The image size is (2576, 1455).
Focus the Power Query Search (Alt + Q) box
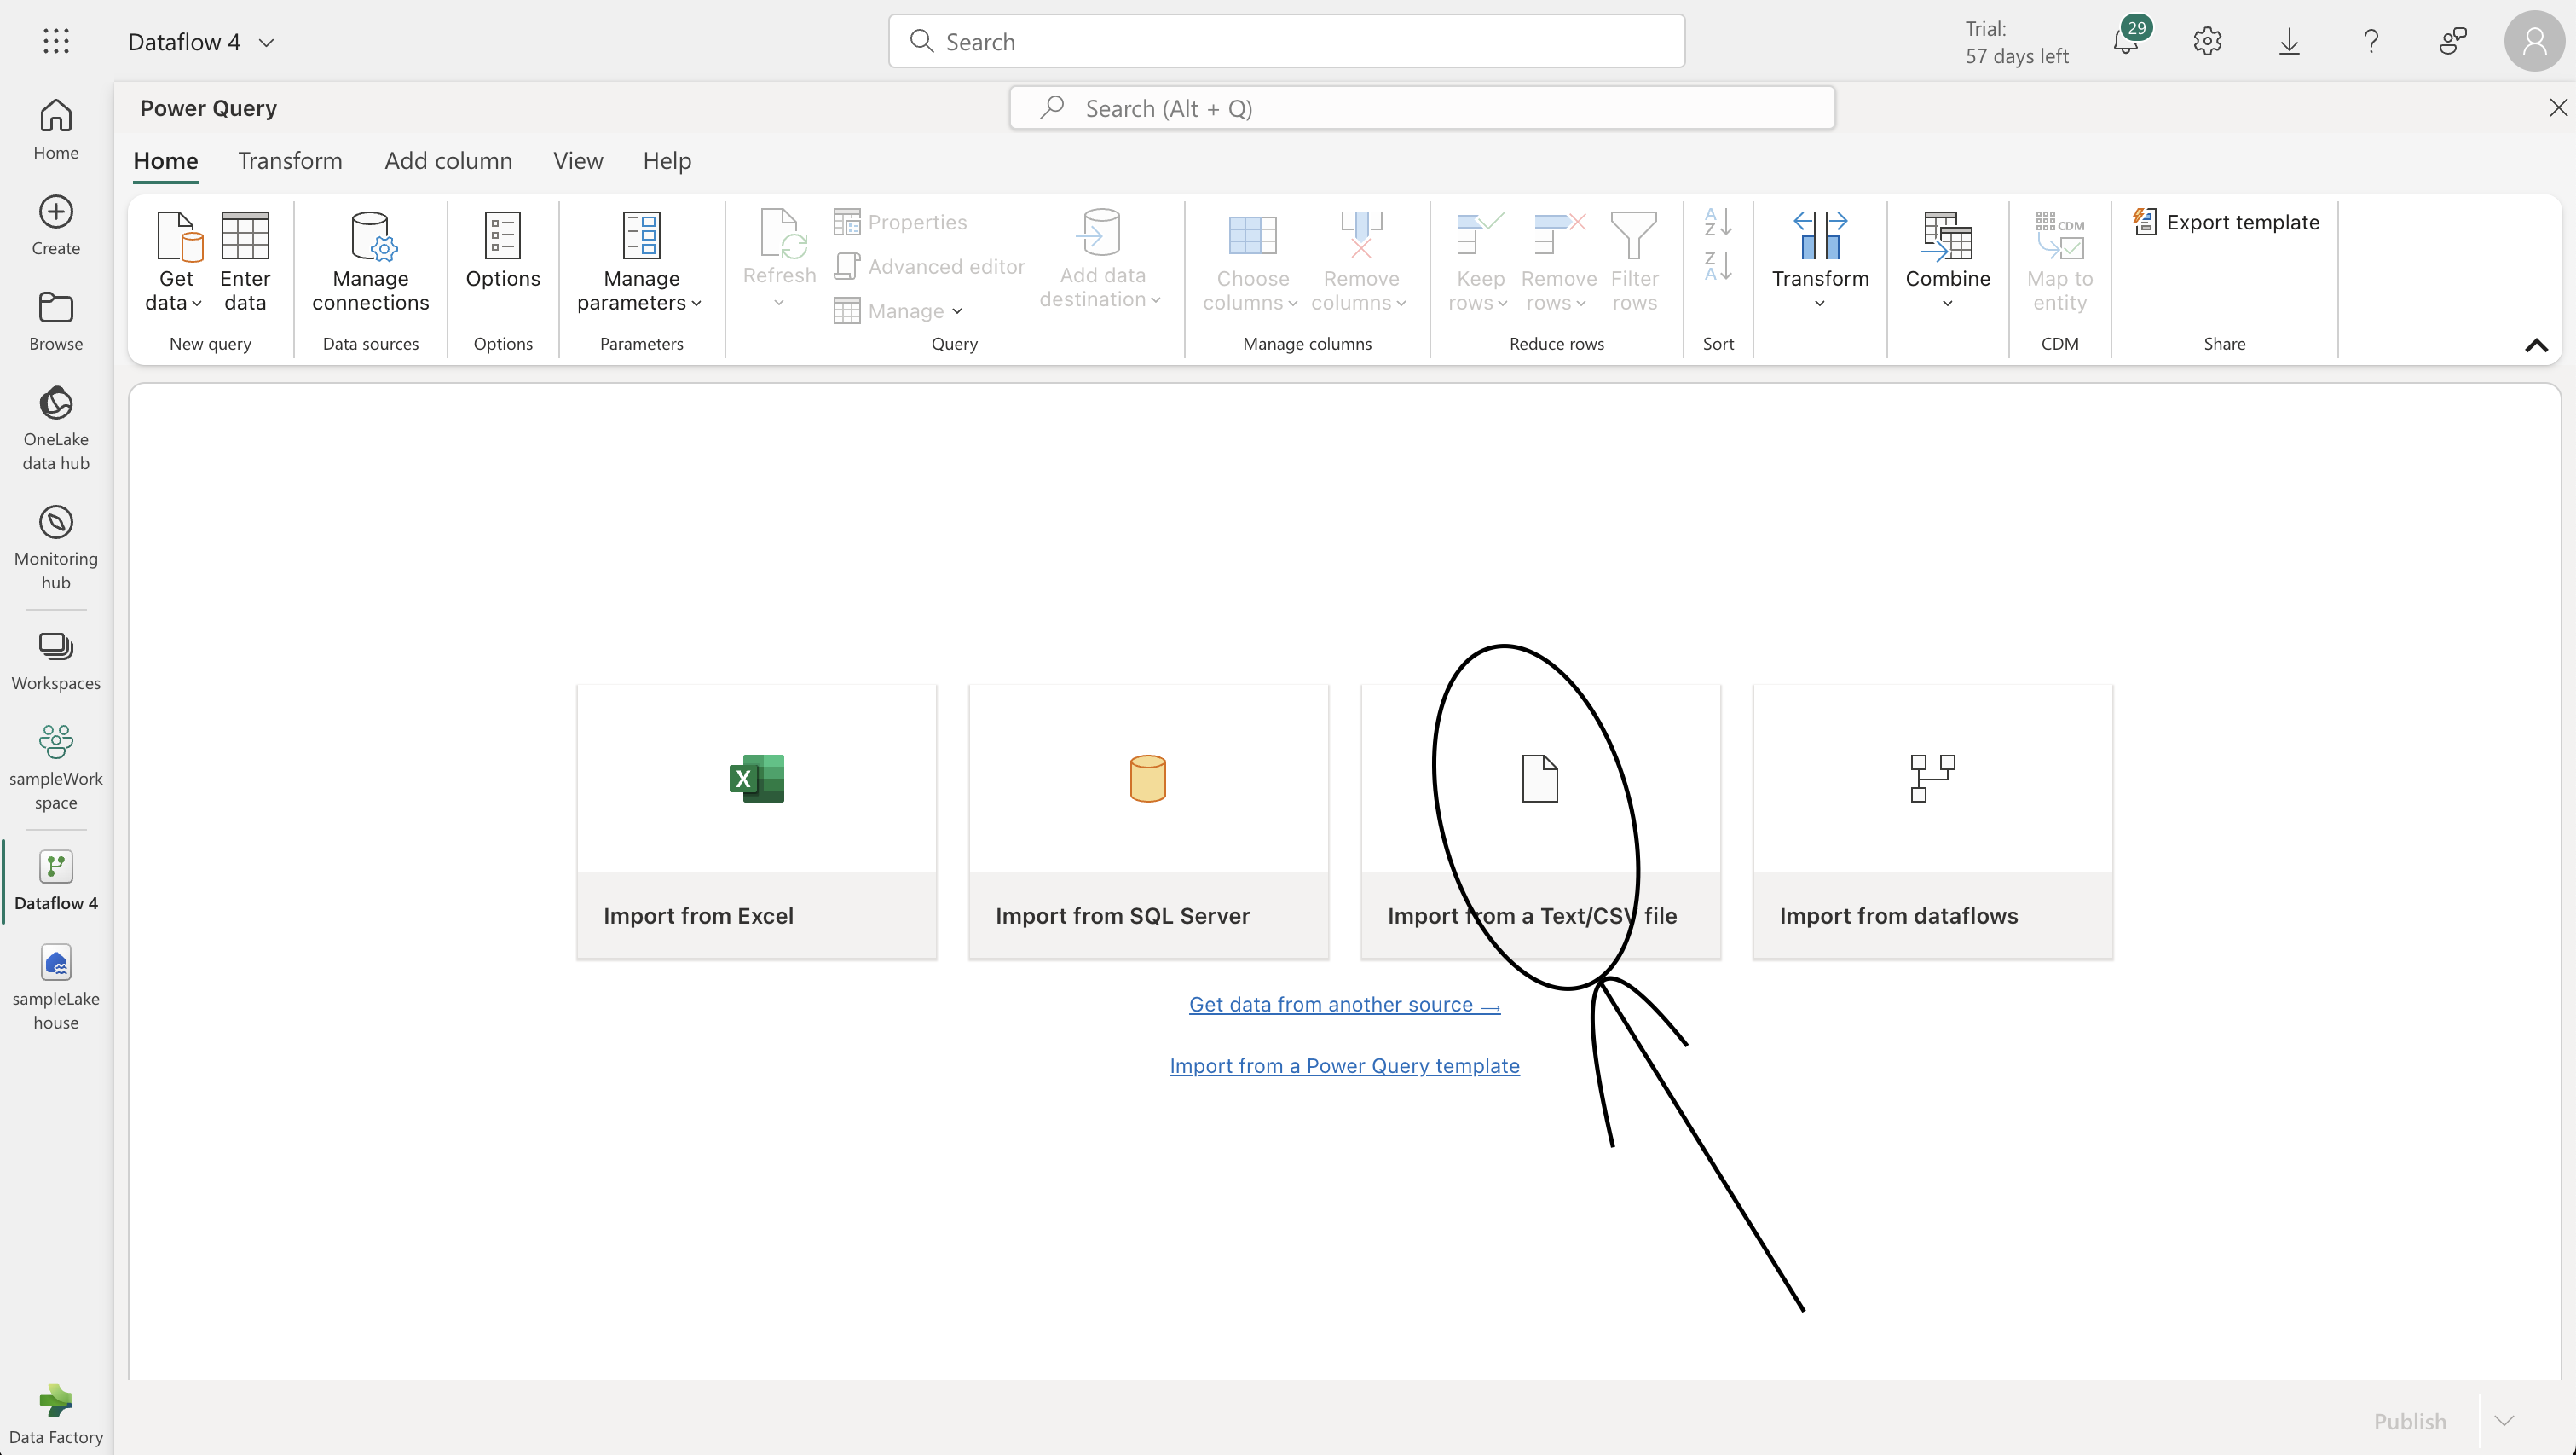[x=1422, y=108]
